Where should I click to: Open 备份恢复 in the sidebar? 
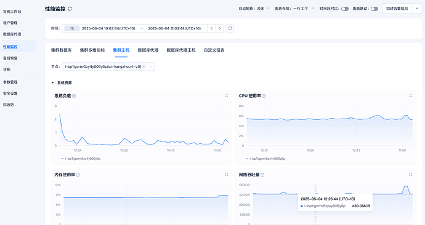point(10,58)
